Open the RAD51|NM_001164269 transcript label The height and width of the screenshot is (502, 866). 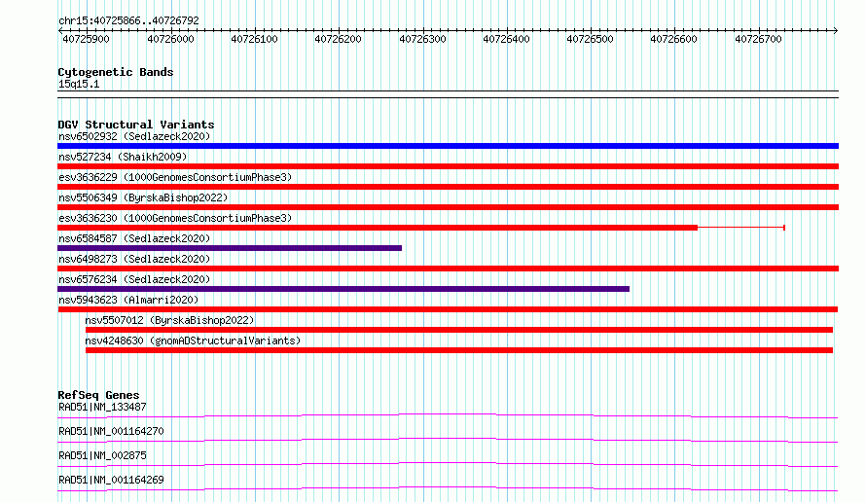(x=111, y=480)
